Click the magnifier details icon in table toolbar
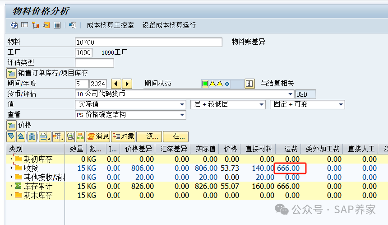Viewport: 388px width, 225px height. click(x=70, y=136)
